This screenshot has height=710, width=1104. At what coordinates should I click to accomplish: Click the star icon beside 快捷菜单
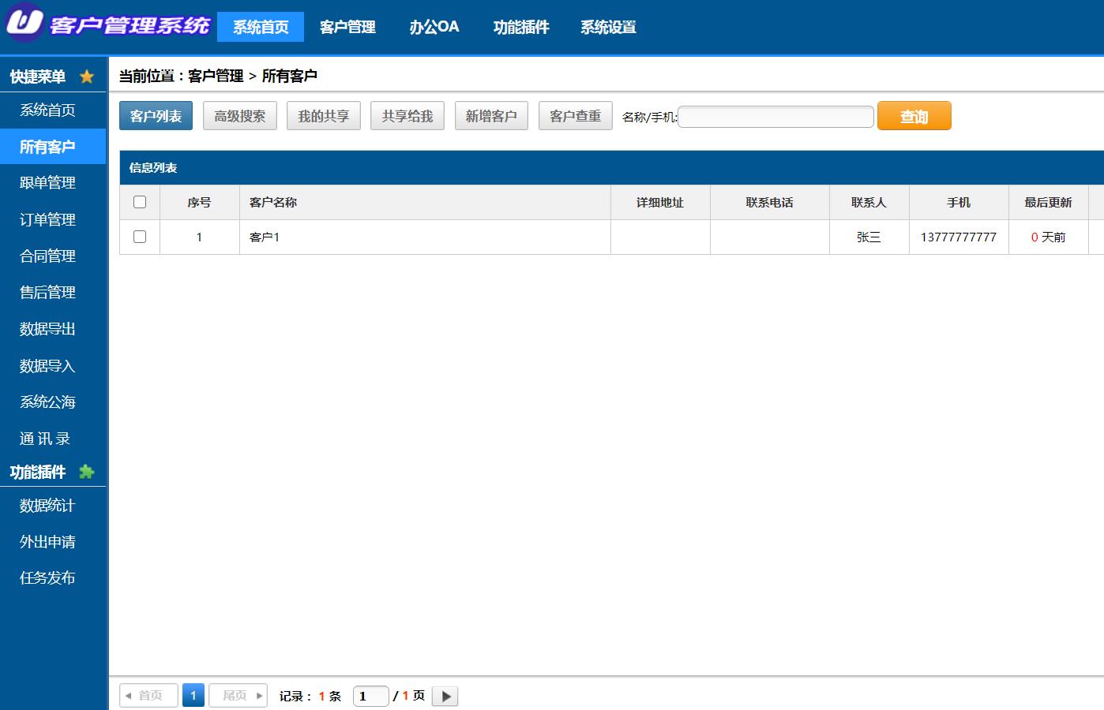[87, 77]
